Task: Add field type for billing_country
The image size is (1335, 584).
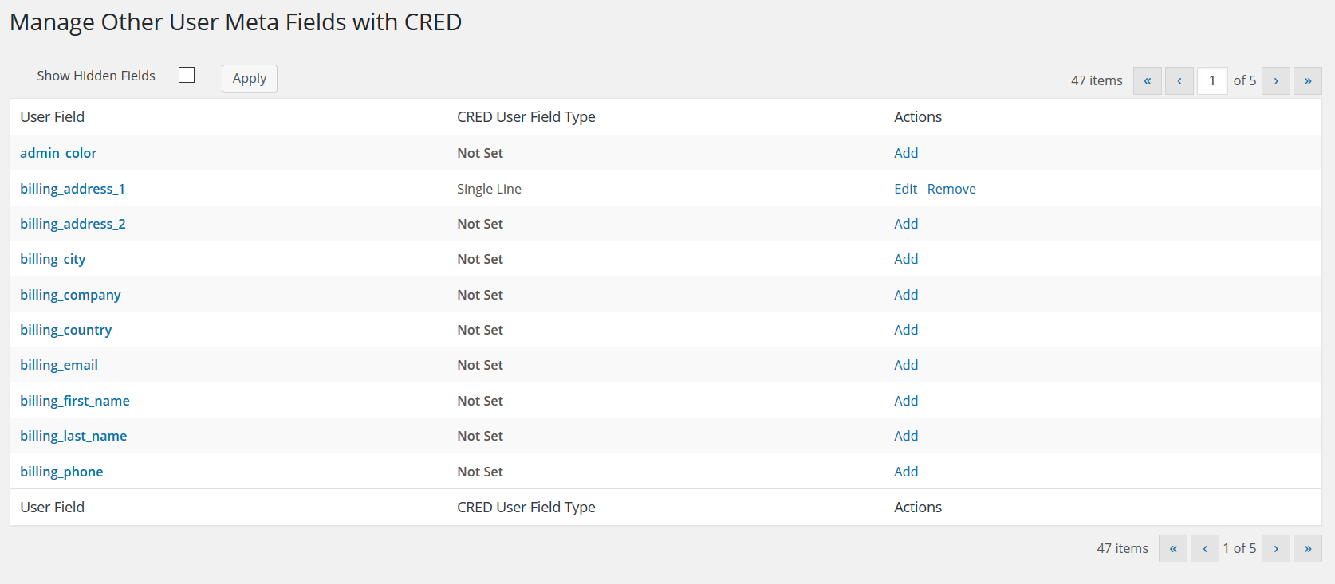Action: click(906, 330)
